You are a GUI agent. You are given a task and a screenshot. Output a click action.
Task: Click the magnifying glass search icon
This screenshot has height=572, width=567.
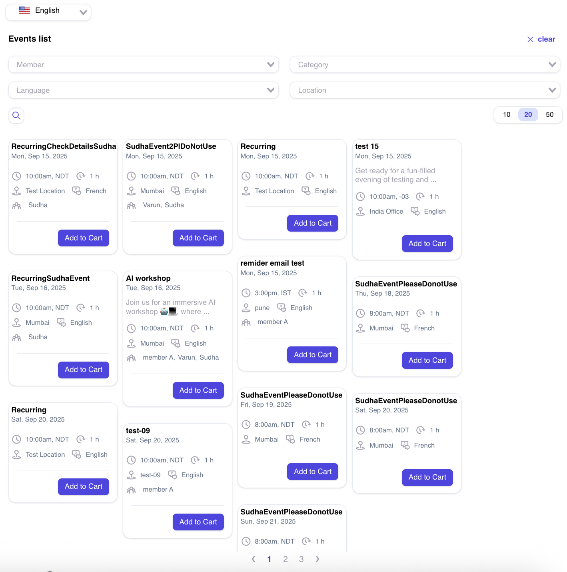16,116
